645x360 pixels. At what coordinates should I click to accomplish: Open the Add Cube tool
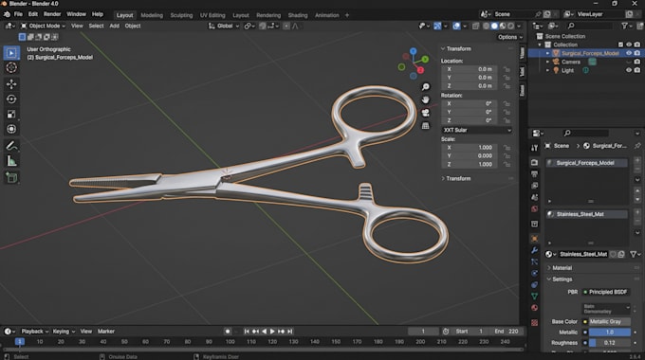(x=11, y=177)
